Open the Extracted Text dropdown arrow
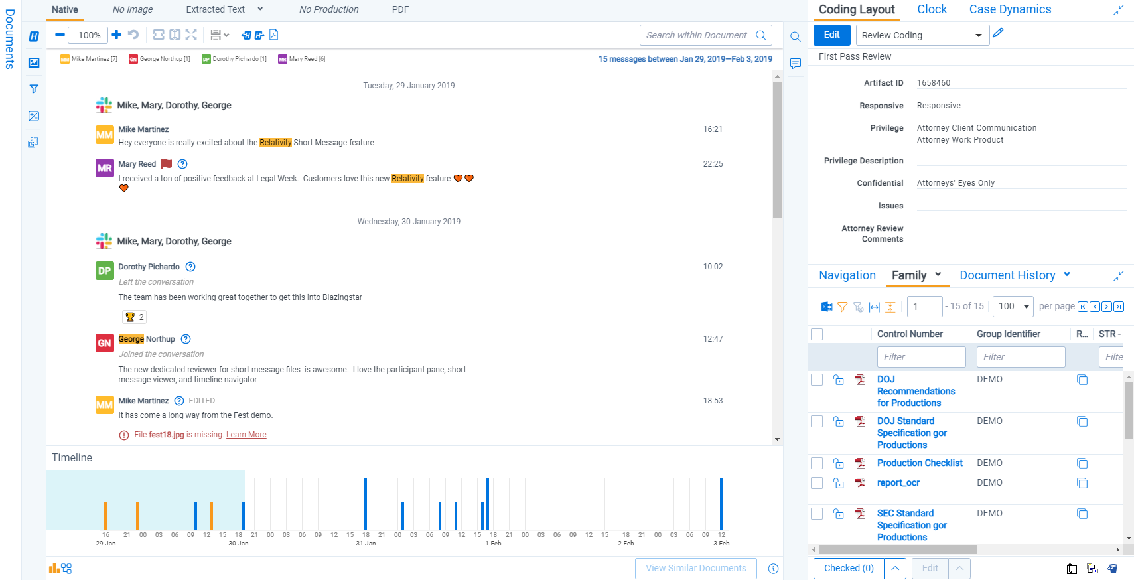This screenshot has height=580, width=1134. click(260, 9)
